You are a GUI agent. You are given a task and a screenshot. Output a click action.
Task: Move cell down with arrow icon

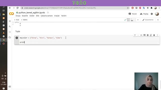138,35
